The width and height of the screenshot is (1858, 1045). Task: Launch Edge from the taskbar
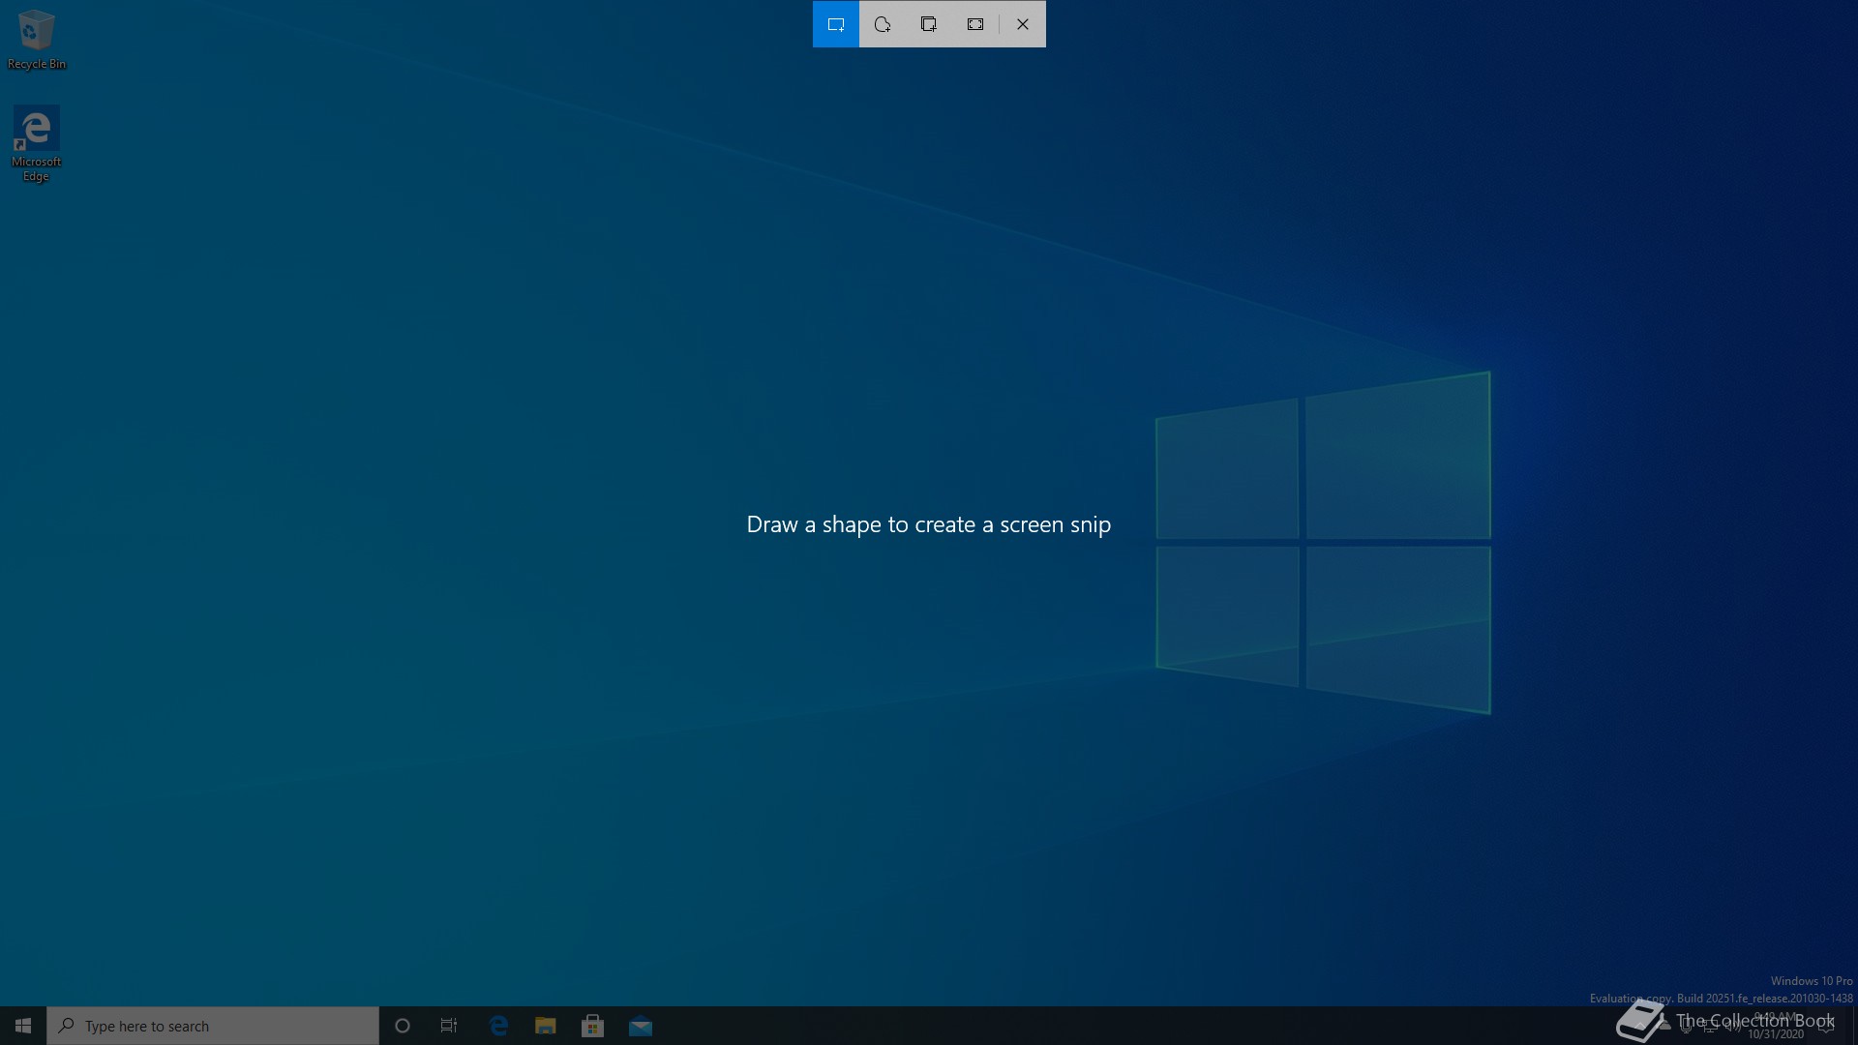(498, 1026)
